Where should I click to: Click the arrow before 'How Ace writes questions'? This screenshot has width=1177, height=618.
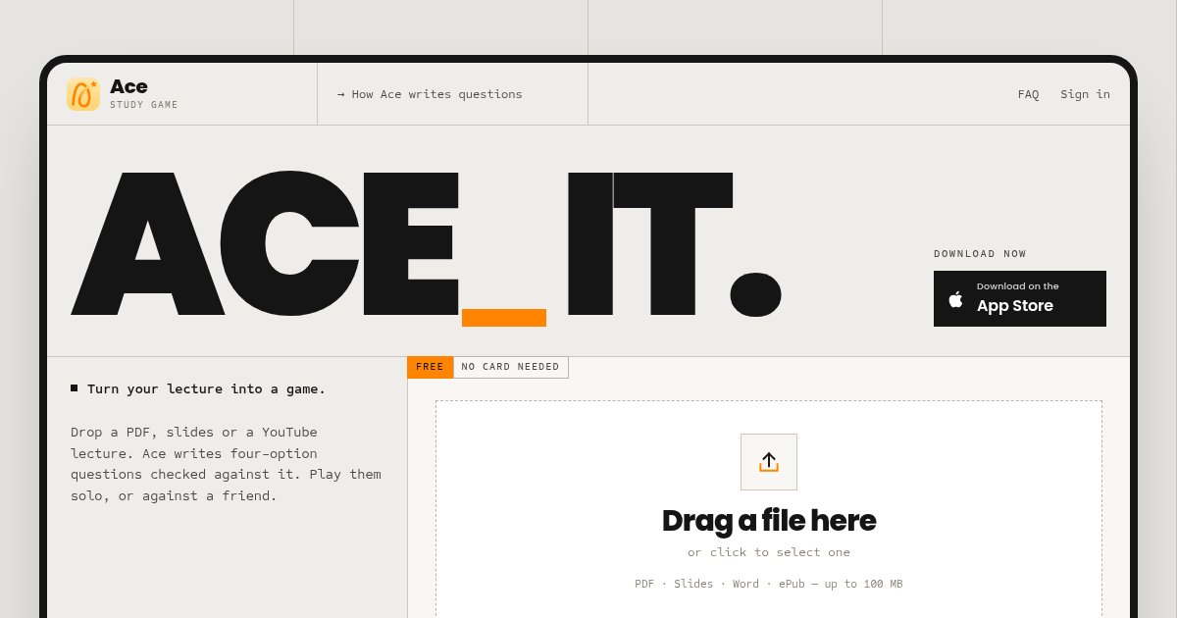tap(341, 94)
